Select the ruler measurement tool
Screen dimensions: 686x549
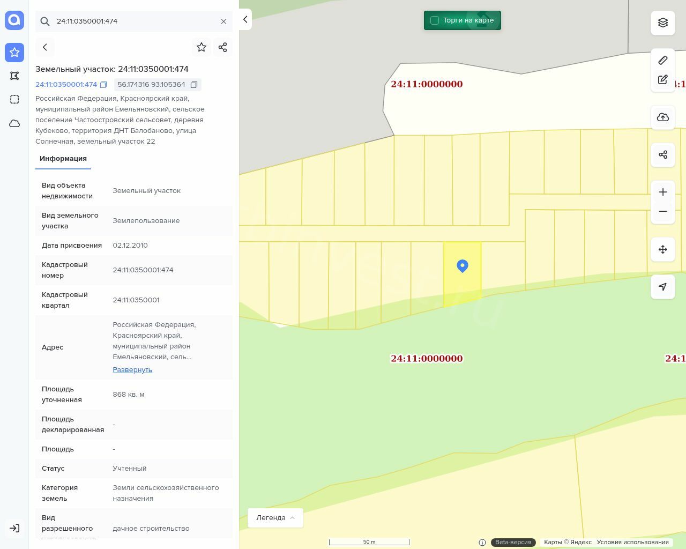coord(662,60)
